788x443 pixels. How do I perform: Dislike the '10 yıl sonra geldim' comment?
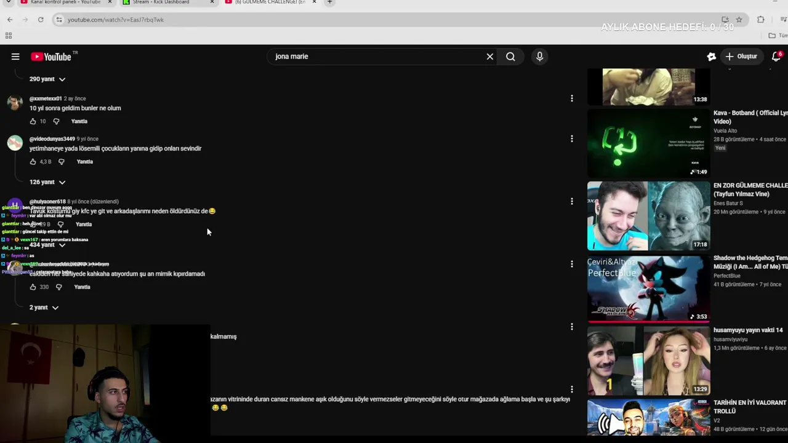56,121
